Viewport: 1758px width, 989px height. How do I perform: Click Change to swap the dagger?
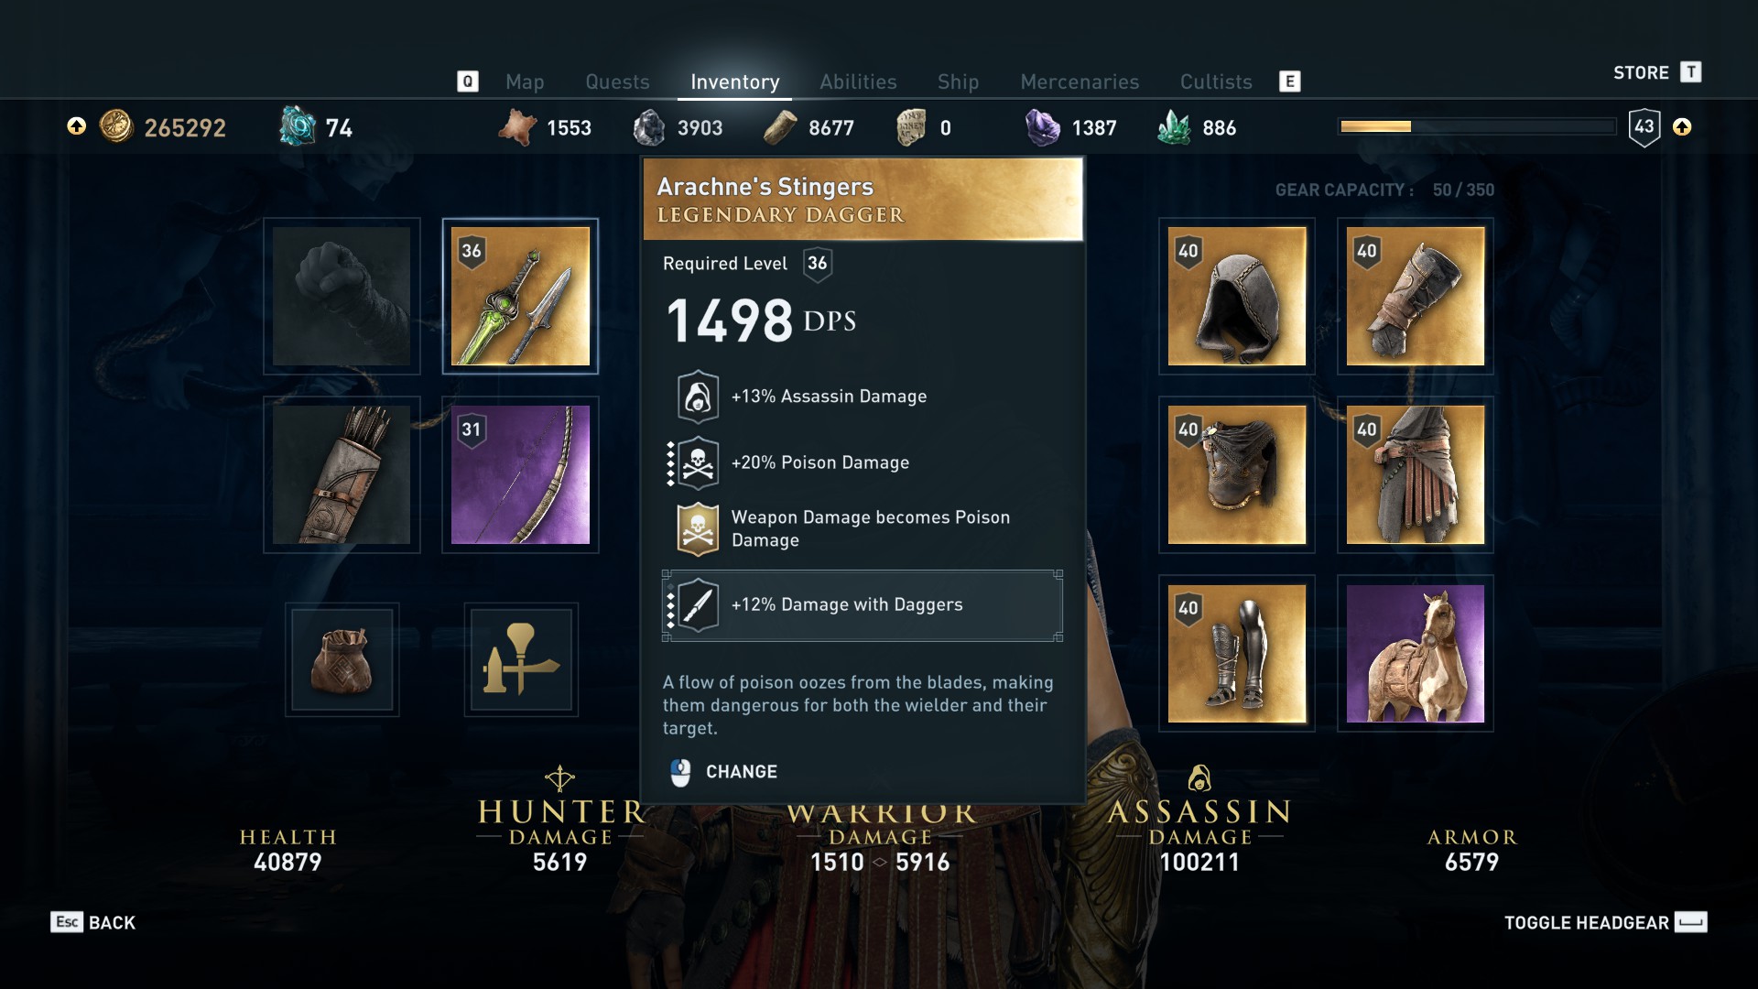click(723, 772)
